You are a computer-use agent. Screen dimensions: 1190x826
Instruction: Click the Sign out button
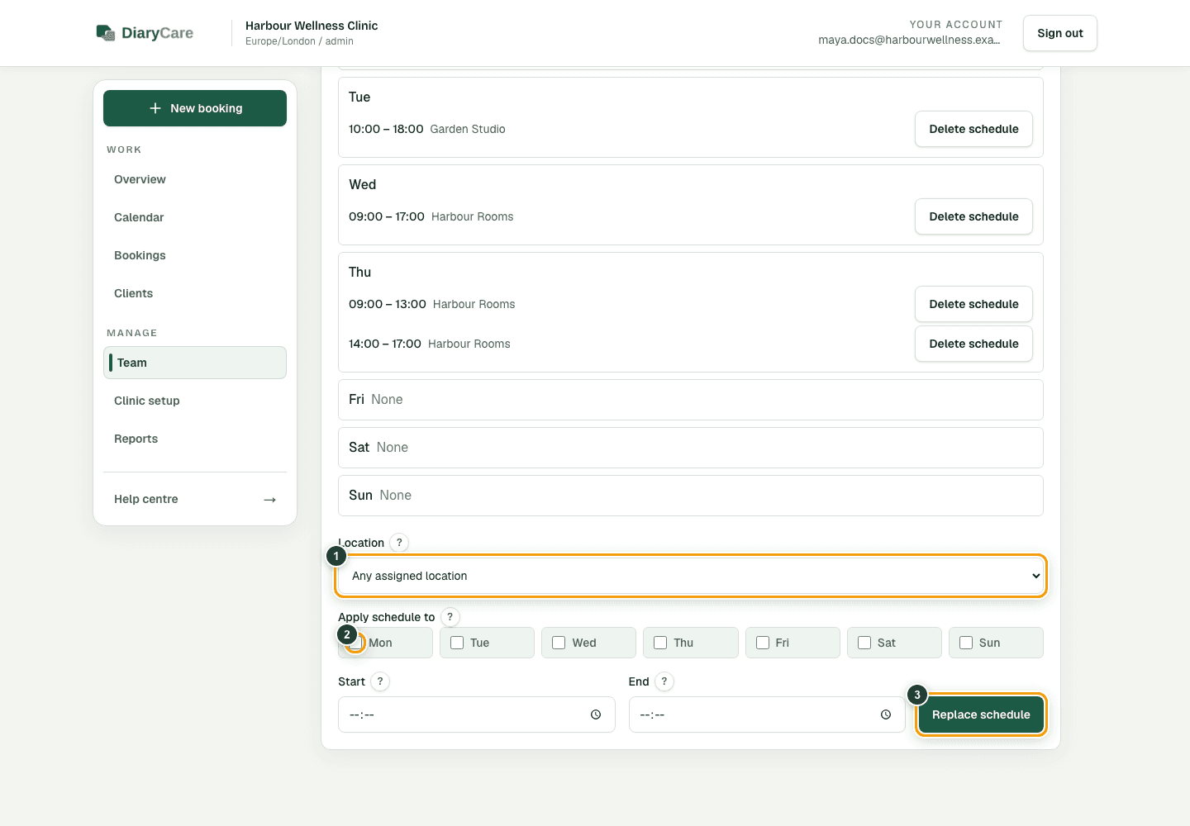pyautogui.click(x=1060, y=33)
